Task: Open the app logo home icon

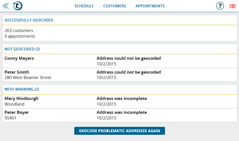Action: tap(18, 6)
